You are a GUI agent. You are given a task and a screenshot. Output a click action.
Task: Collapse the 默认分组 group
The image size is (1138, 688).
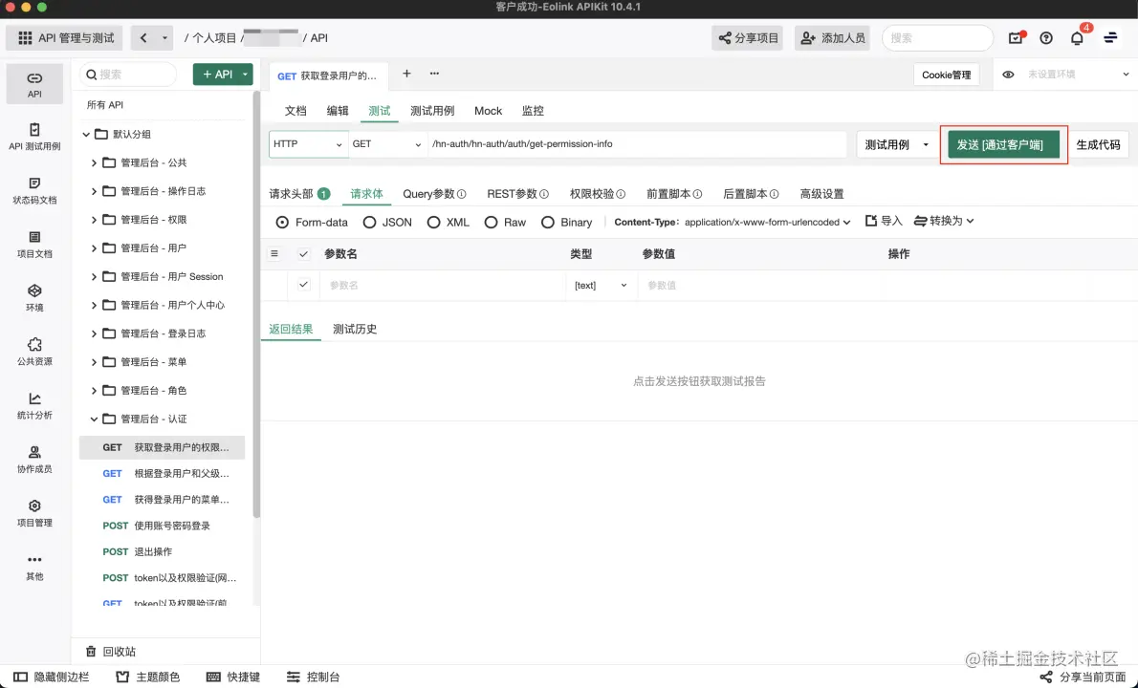coord(86,134)
